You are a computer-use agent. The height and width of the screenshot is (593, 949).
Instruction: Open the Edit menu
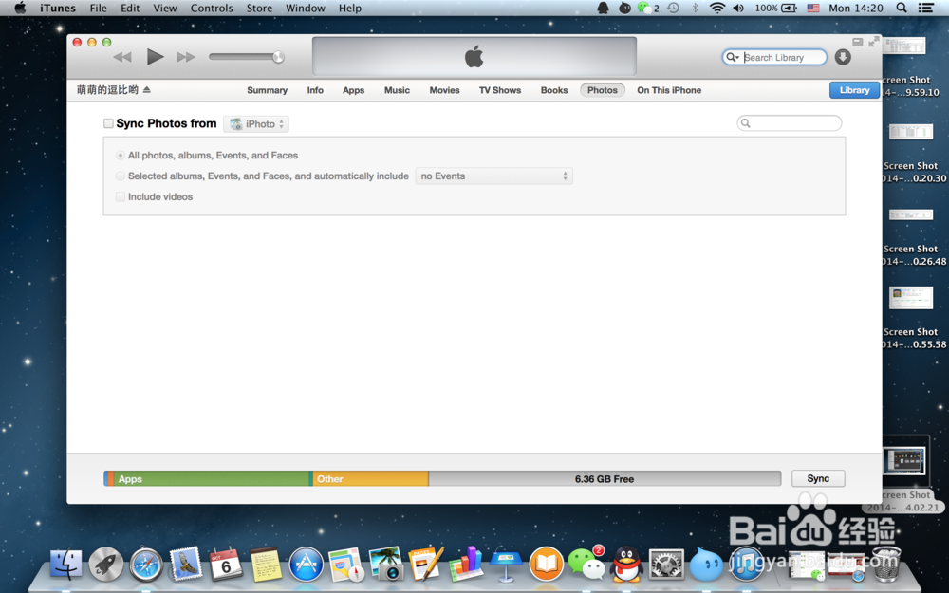(x=130, y=8)
